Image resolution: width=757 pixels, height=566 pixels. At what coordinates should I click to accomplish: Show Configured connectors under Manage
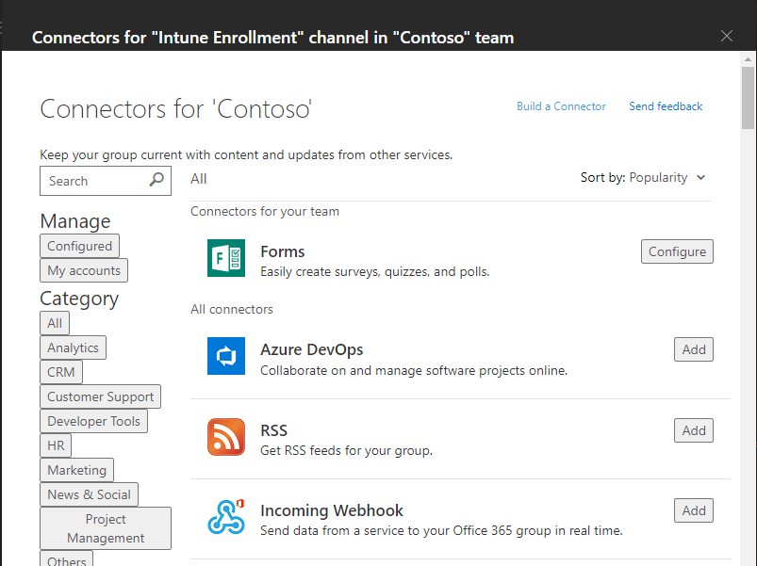coord(79,246)
